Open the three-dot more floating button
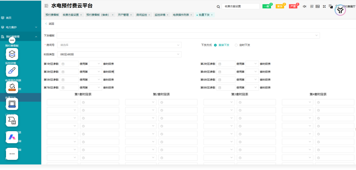 coord(12,154)
